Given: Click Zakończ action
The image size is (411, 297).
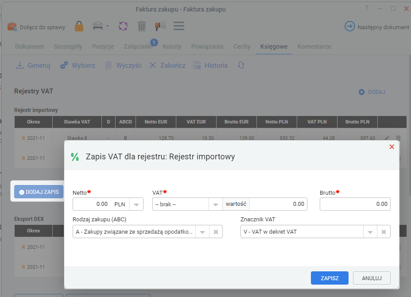Looking at the screenshot, I should 167,66.
